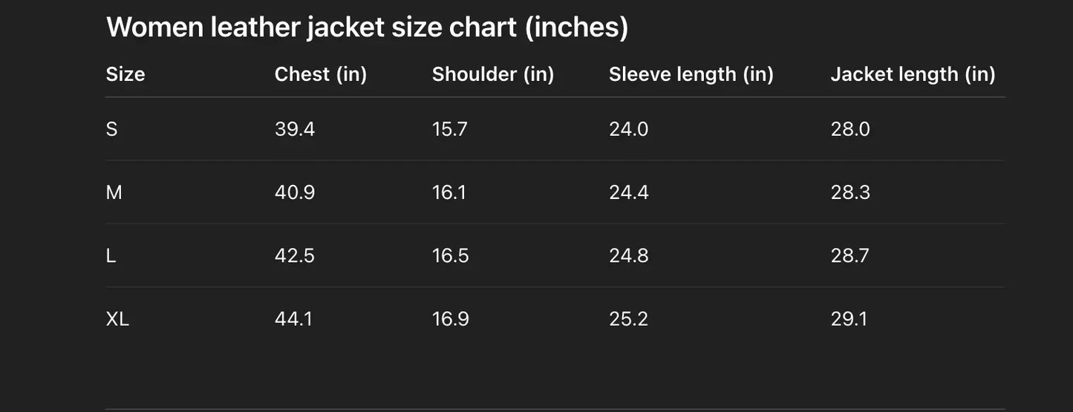The image size is (1073, 412).
Task: Click chest value 39.4 for size S
Action: pyautogui.click(x=295, y=129)
